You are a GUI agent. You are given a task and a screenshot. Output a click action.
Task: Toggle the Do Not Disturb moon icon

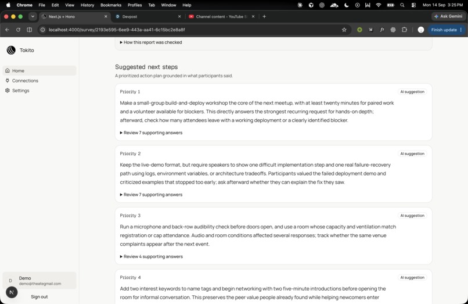346,5
